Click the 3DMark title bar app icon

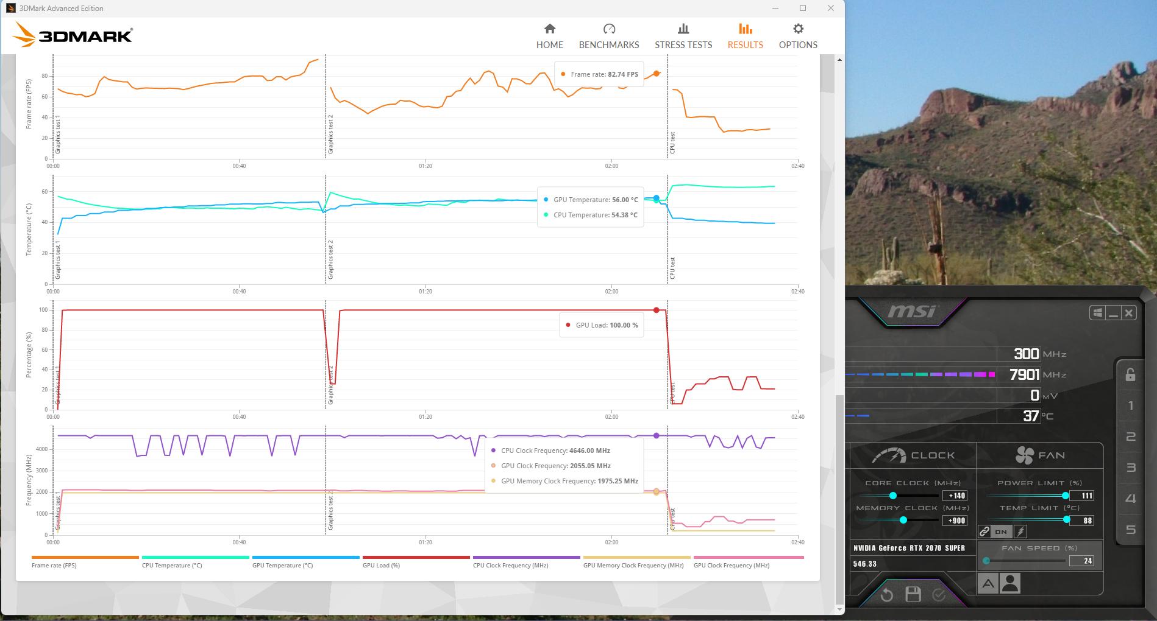click(x=11, y=8)
